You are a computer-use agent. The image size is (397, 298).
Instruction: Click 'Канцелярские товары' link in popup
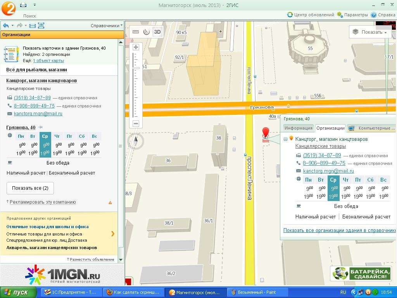click(x=320, y=146)
